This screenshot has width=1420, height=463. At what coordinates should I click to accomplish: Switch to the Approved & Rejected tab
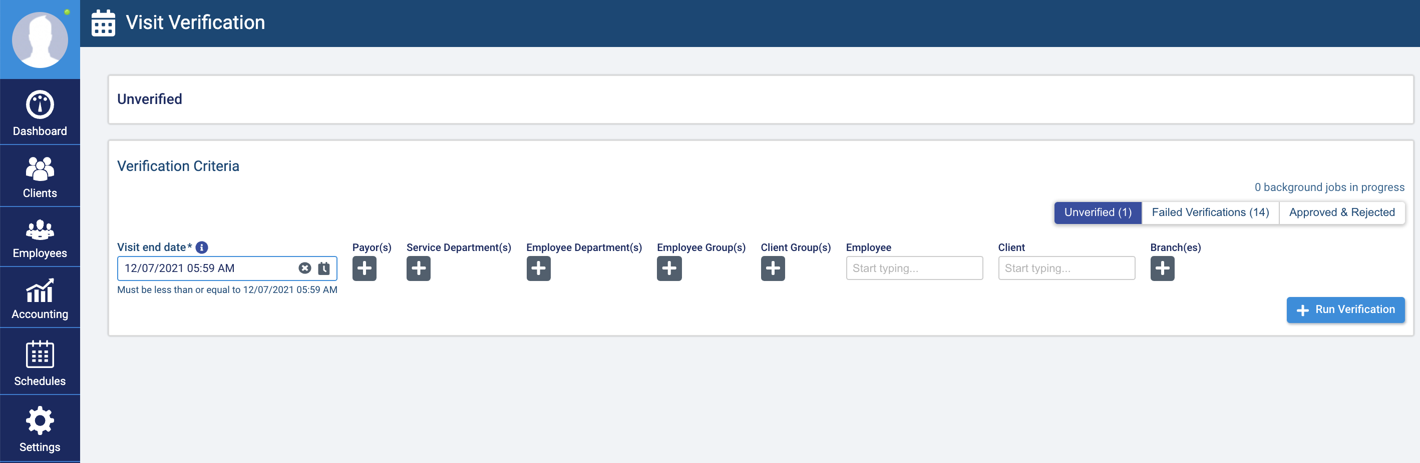coord(1341,212)
